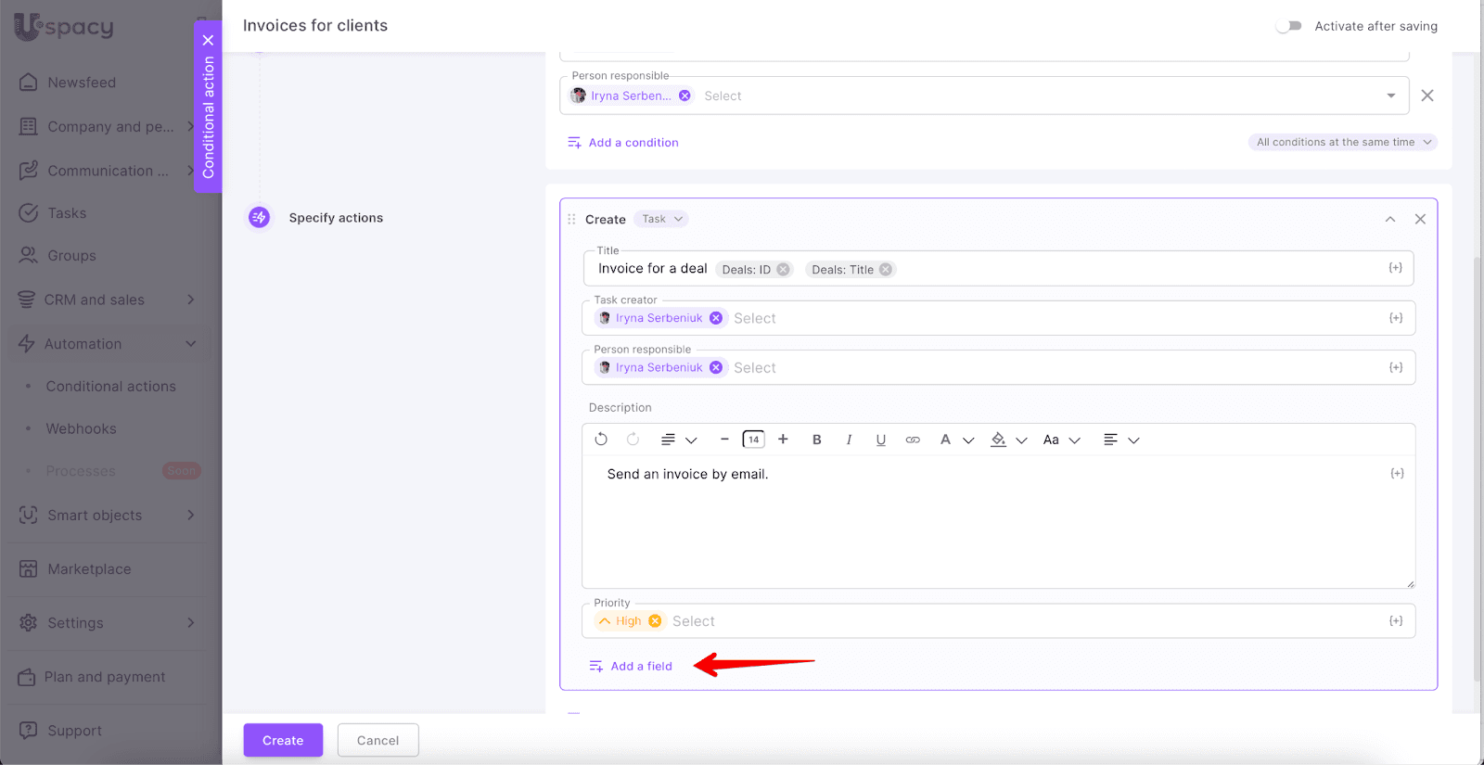Screen dimensions: 1484x765
Task: Apply bold formatting in description toolbar
Action: [816, 440]
